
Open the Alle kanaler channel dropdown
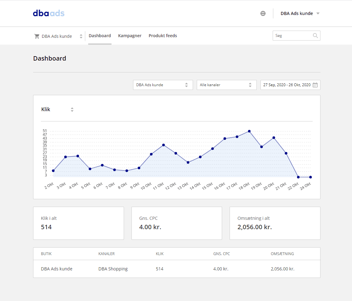226,85
